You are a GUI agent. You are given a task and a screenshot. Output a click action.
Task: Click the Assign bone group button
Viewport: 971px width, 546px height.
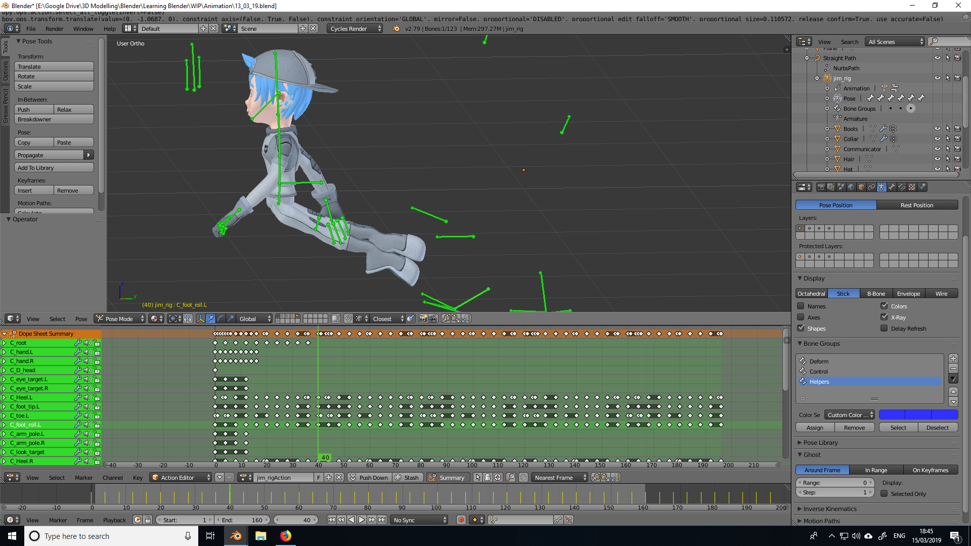pyautogui.click(x=815, y=428)
